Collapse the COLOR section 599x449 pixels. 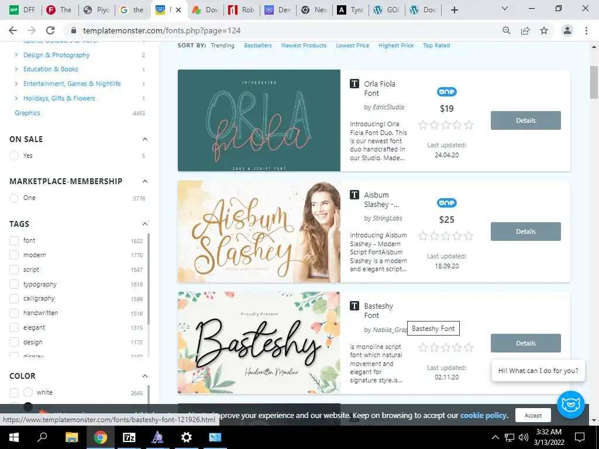[145, 376]
